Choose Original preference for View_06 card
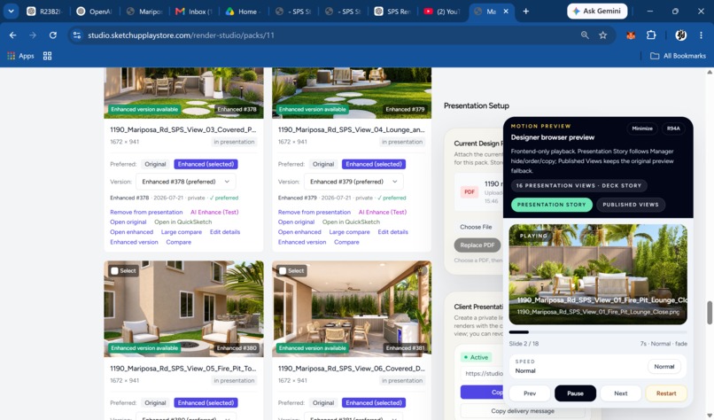The image size is (714, 420). point(323,402)
